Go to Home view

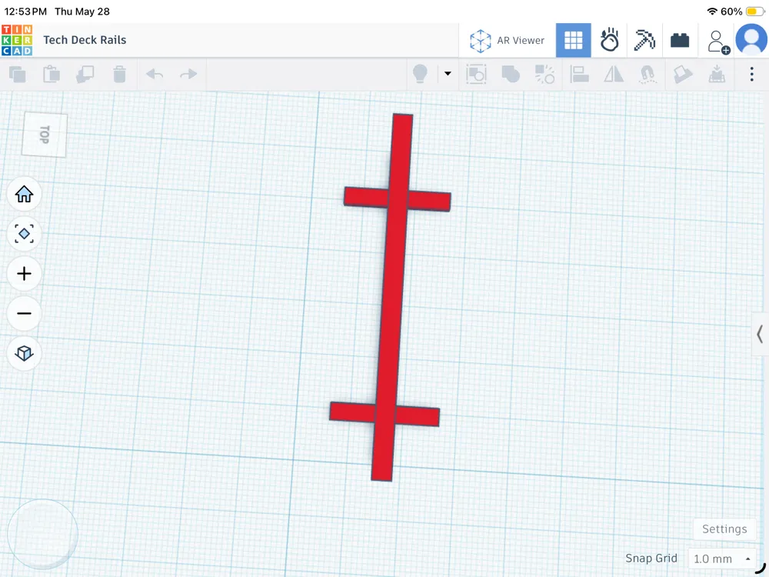24,195
